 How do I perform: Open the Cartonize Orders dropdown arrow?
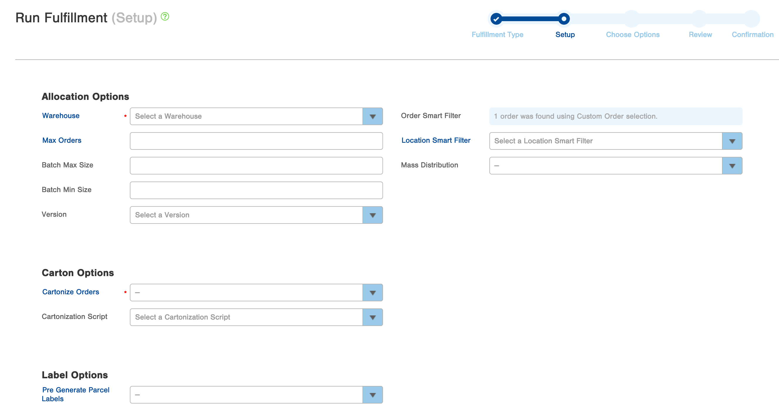click(x=372, y=293)
